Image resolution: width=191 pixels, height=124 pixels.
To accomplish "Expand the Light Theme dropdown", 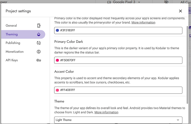I will tap(118, 120).
